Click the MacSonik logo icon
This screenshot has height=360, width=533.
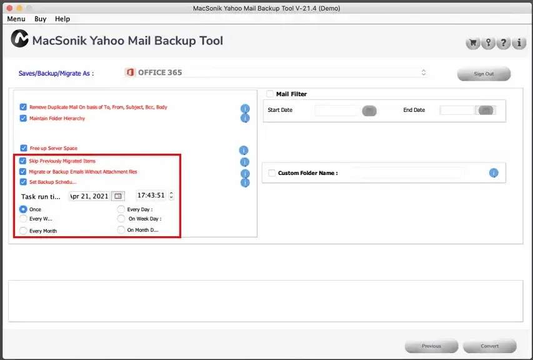(x=19, y=38)
